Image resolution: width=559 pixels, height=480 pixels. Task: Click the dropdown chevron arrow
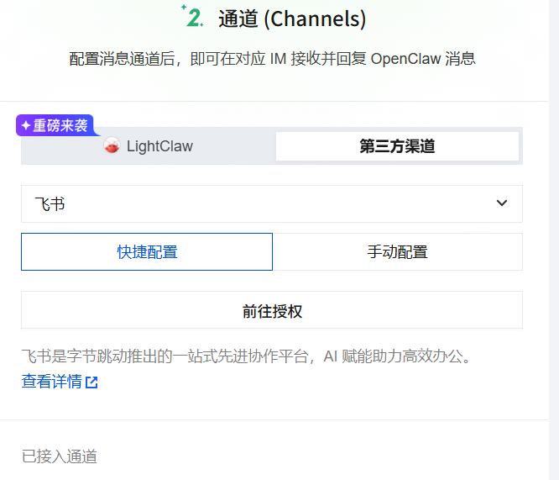(x=502, y=203)
